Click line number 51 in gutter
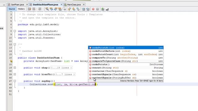 pyautogui.click(x=10, y=94)
